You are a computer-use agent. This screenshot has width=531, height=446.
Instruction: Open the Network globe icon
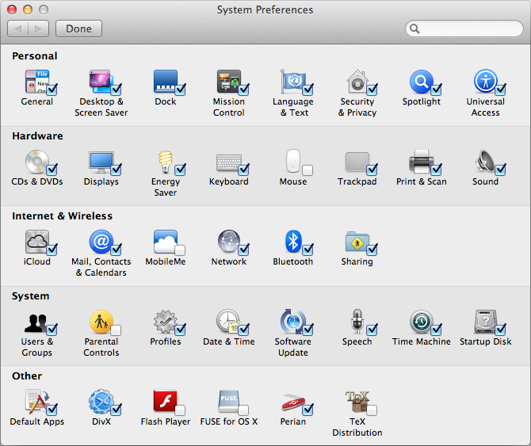[x=229, y=242]
